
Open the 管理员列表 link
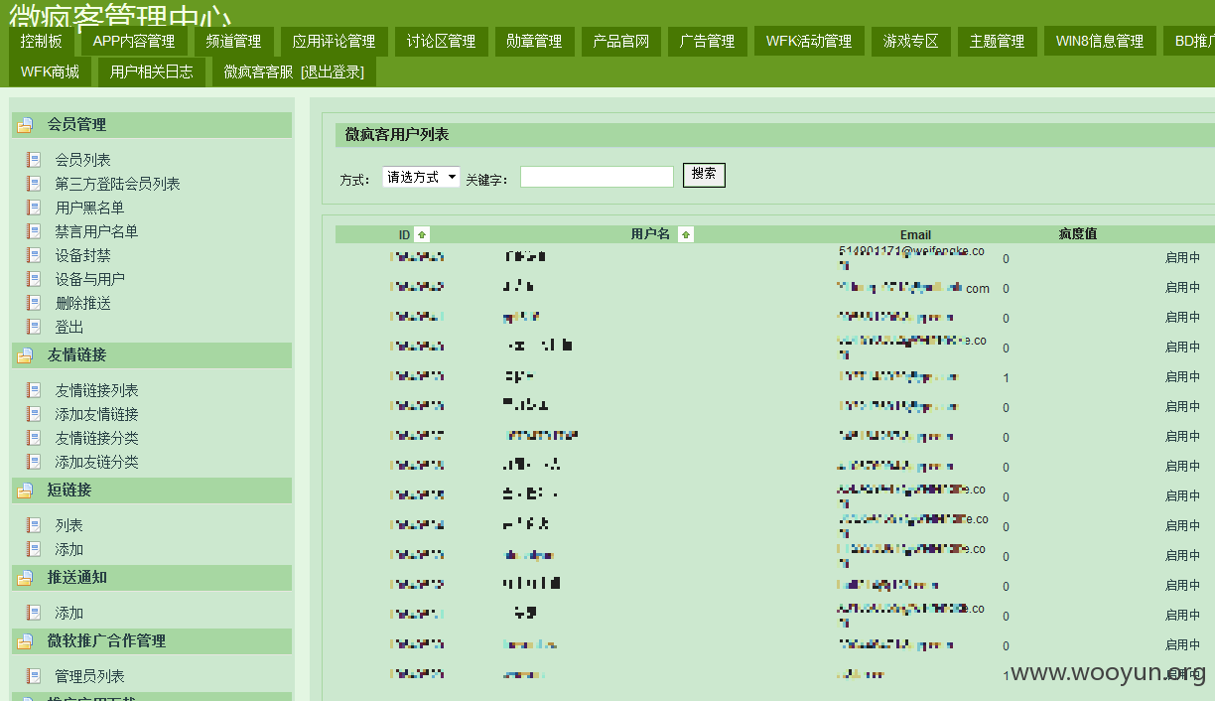(x=90, y=676)
